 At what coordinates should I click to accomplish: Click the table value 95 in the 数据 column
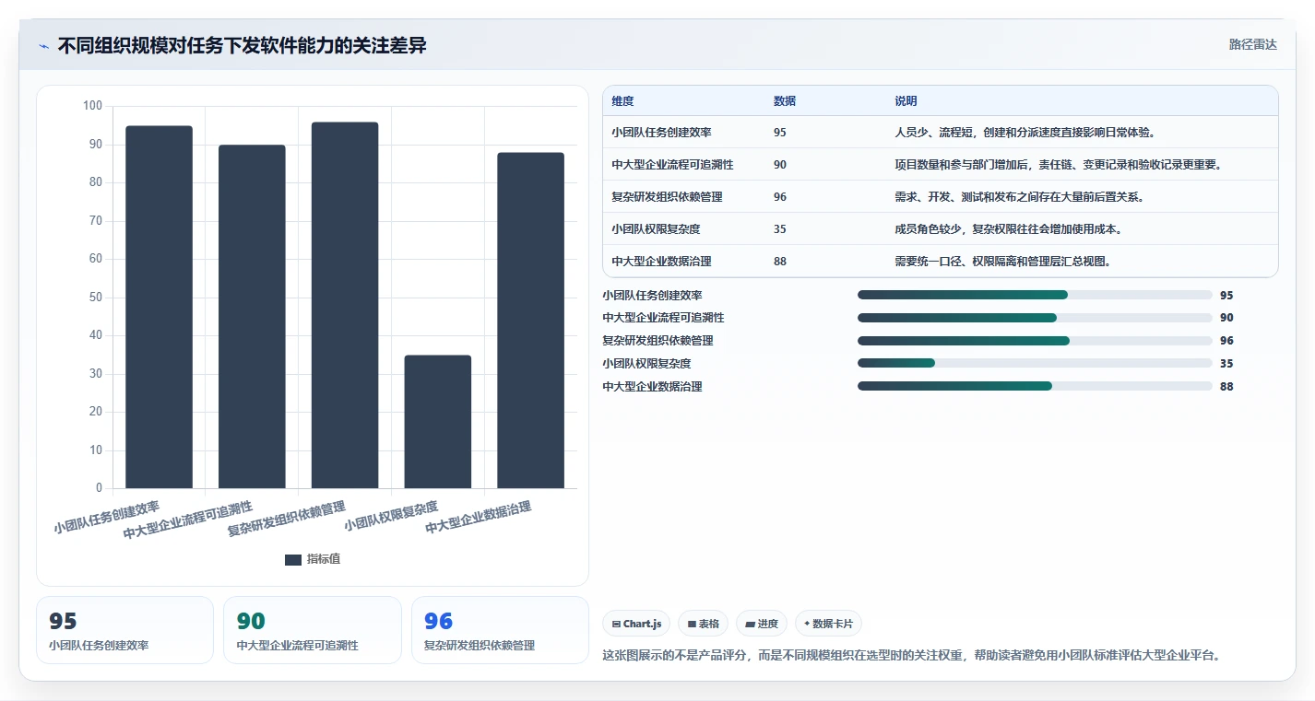click(780, 133)
